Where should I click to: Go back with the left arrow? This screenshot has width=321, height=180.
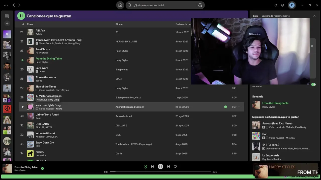tap(14, 5)
